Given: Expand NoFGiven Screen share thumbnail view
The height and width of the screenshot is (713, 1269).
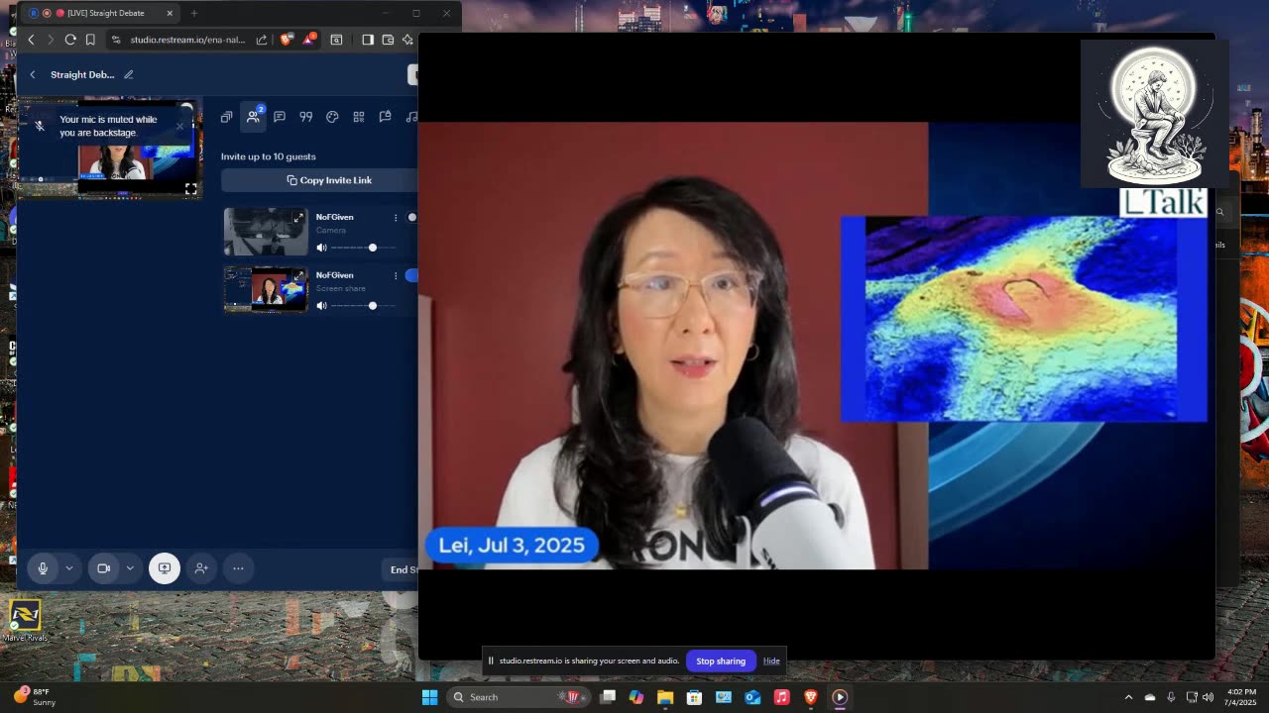Looking at the screenshot, I should (298, 276).
